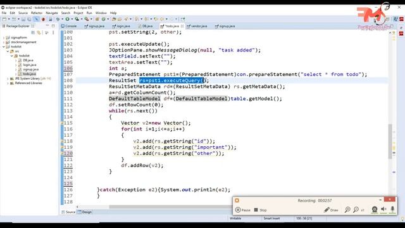Click Collapse All in Package Explorer
The image size is (405, 228).
[33, 32]
